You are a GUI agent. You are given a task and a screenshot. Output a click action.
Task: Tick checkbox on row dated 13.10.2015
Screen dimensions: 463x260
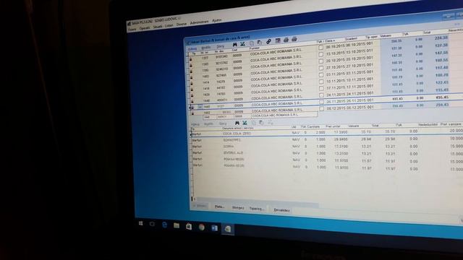320,54
